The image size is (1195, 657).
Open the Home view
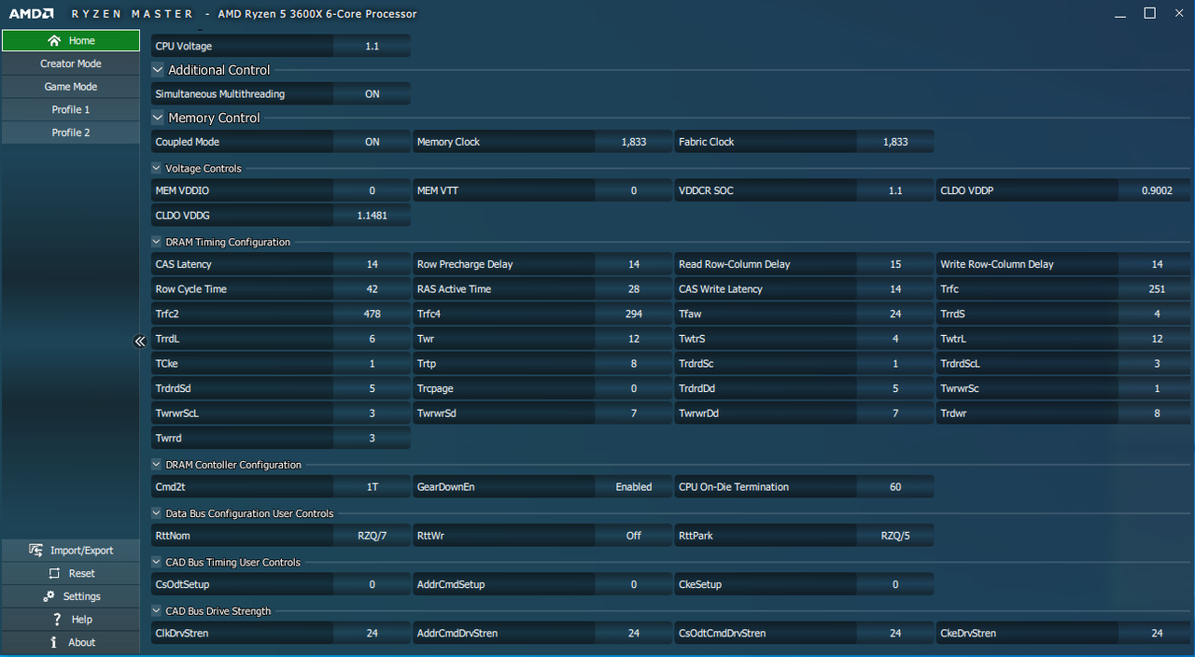[x=70, y=40]
